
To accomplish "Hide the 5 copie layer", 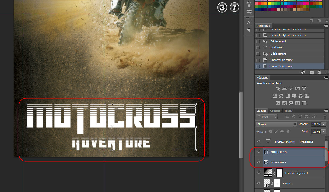I will point(259,183).
